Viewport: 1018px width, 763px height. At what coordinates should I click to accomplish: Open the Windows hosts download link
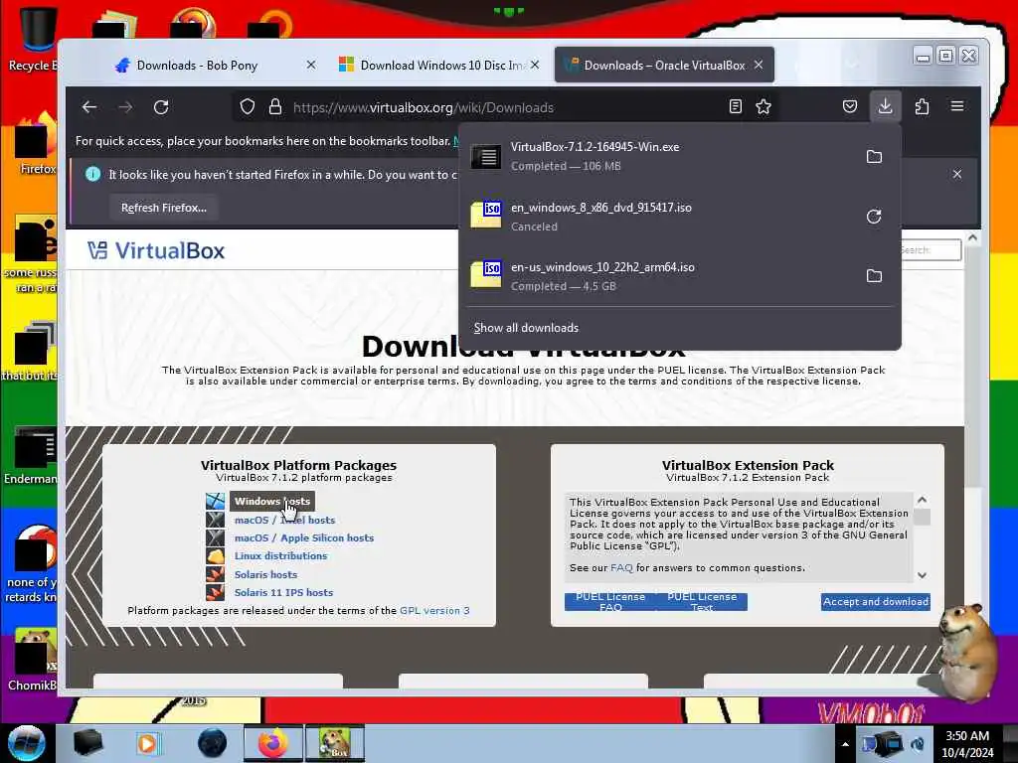[272, 501]
